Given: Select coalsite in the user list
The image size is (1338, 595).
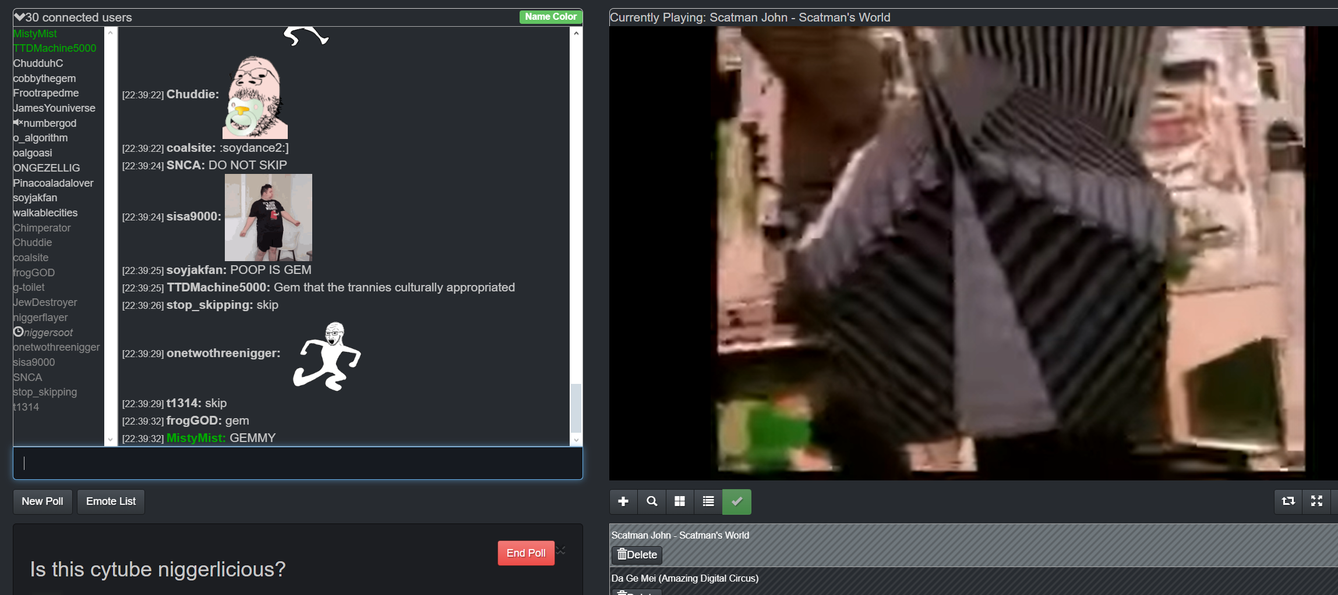Looking at the screenshot, I should [x=31, y=258].
